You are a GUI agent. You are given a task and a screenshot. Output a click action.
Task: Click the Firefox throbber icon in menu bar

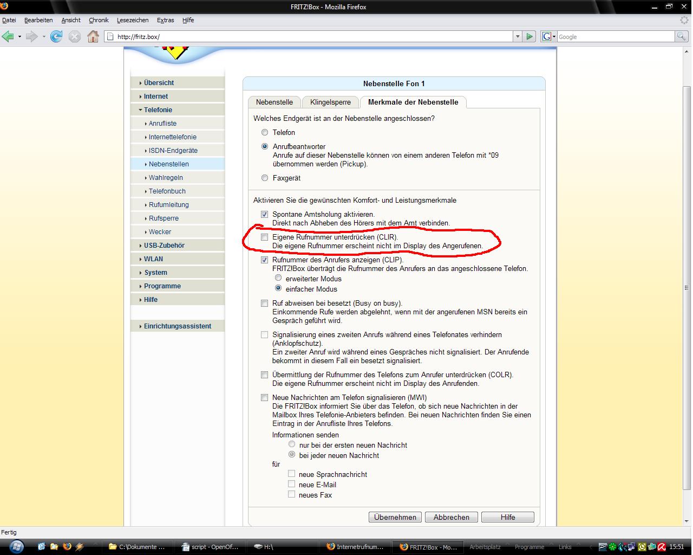pyautogui.click(x=684, y=20)
